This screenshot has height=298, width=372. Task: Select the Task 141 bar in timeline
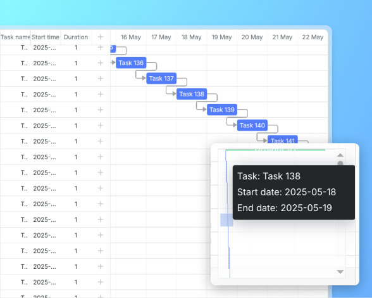pos(283,139)
